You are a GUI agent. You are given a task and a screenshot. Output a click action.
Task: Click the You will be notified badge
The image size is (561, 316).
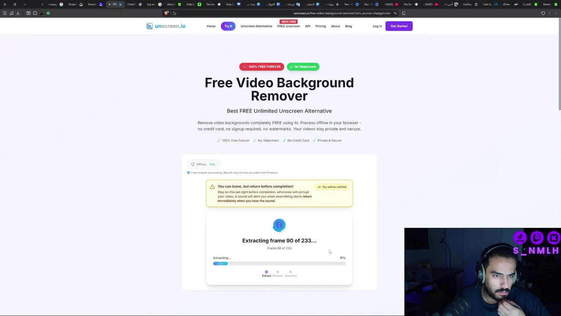(332, 187)
